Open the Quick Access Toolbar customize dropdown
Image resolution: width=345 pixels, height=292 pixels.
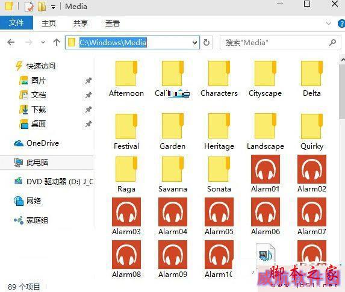coord(53,7)
